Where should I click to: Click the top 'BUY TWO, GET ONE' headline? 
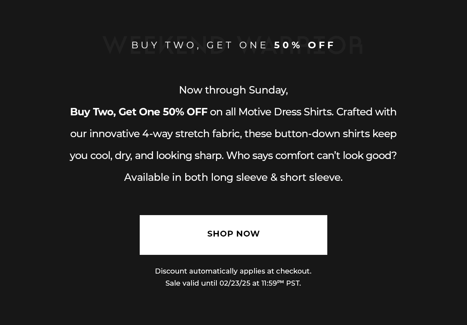(x=199, y=45)
